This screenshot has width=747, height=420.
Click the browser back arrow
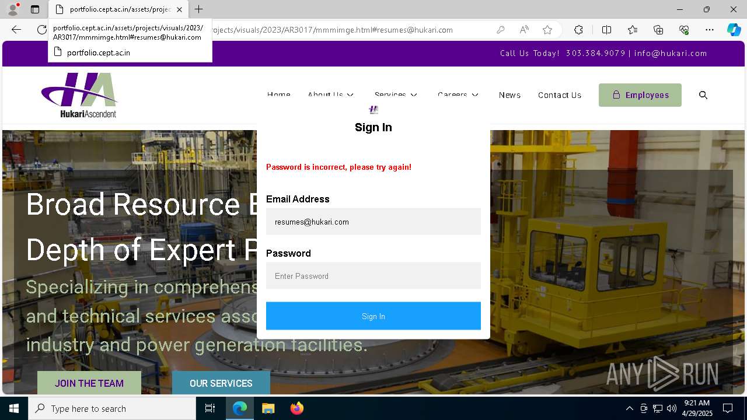click(x=16, y=30)
